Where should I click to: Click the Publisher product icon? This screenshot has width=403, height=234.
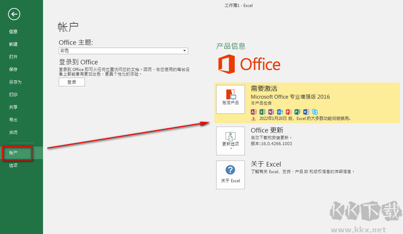[x=297, y=112]
